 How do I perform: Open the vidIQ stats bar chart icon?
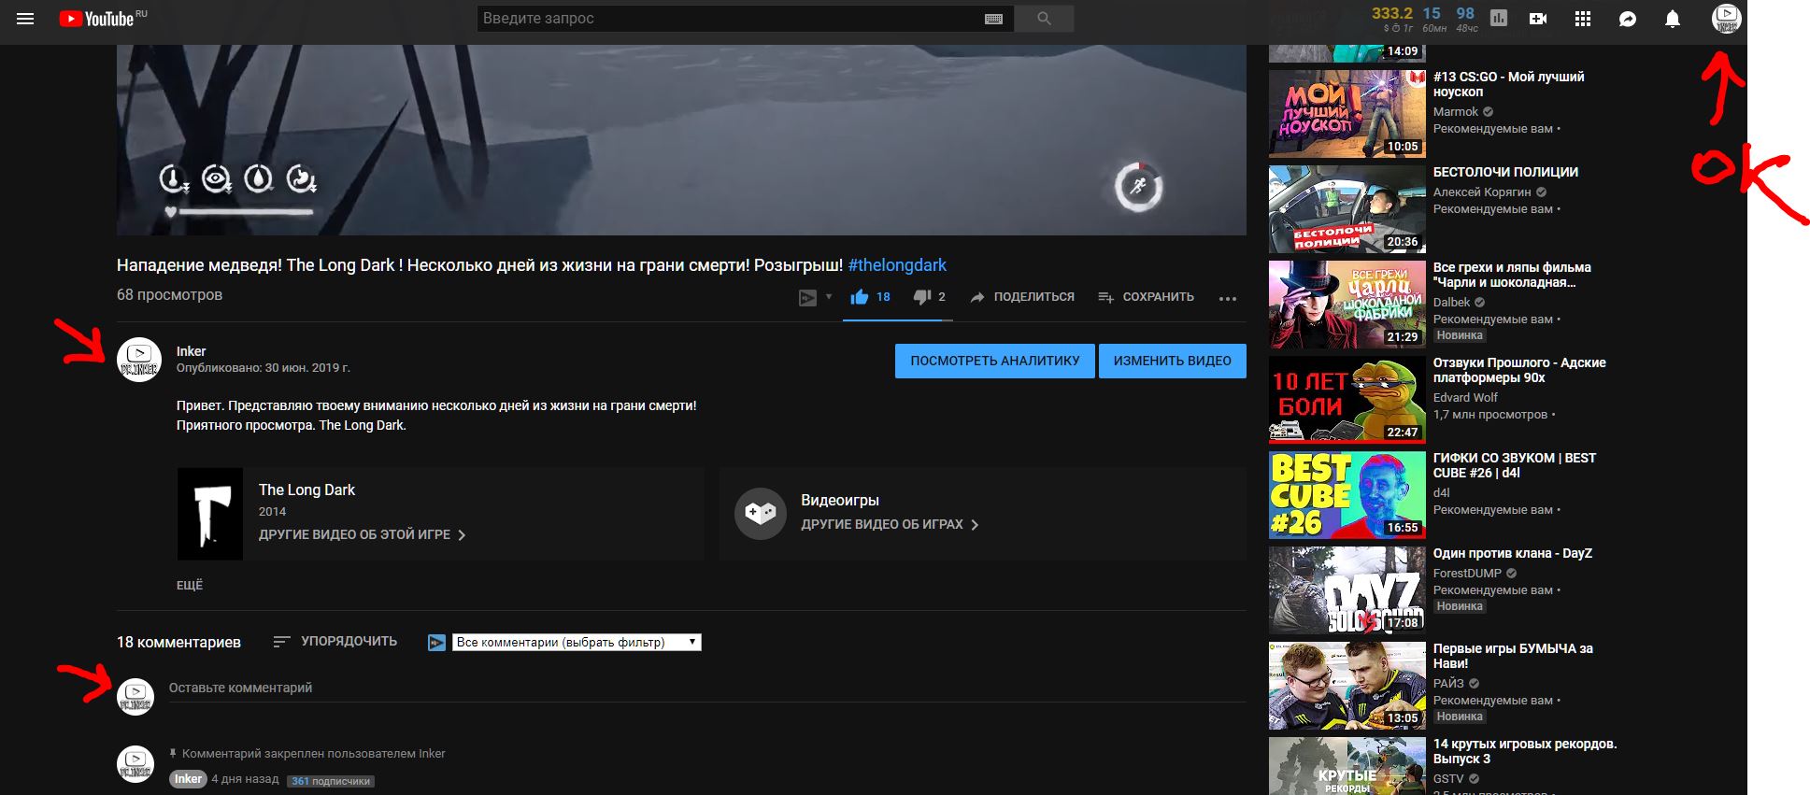click(x=1499, y=18)
